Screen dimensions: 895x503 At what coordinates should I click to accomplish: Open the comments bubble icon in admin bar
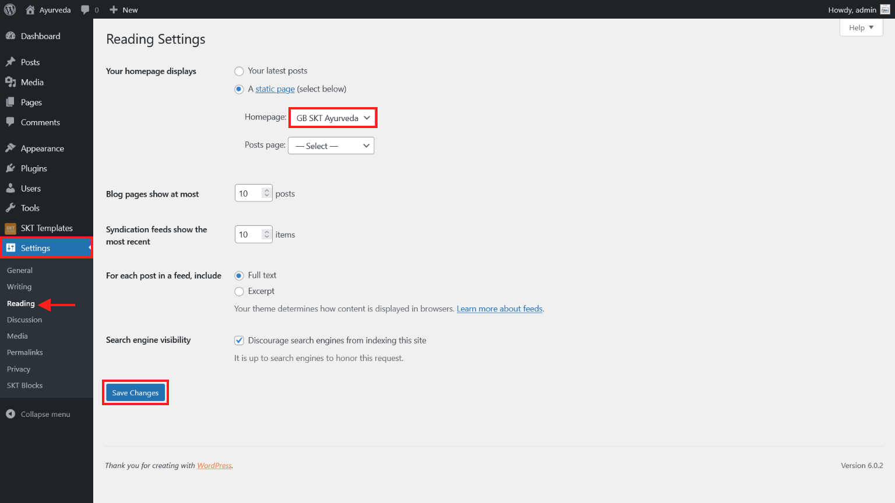coord(85,9)
